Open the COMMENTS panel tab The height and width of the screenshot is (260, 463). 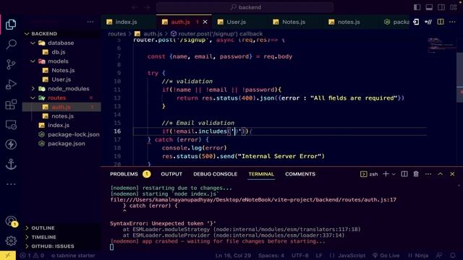(300, 174)
